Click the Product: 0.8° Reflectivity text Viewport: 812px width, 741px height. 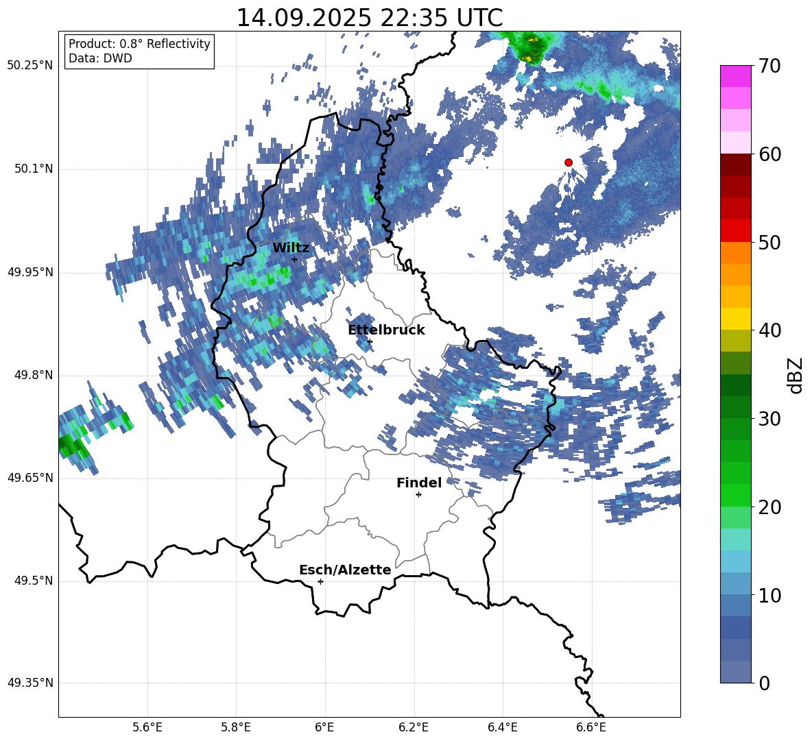tap(139, 43)
